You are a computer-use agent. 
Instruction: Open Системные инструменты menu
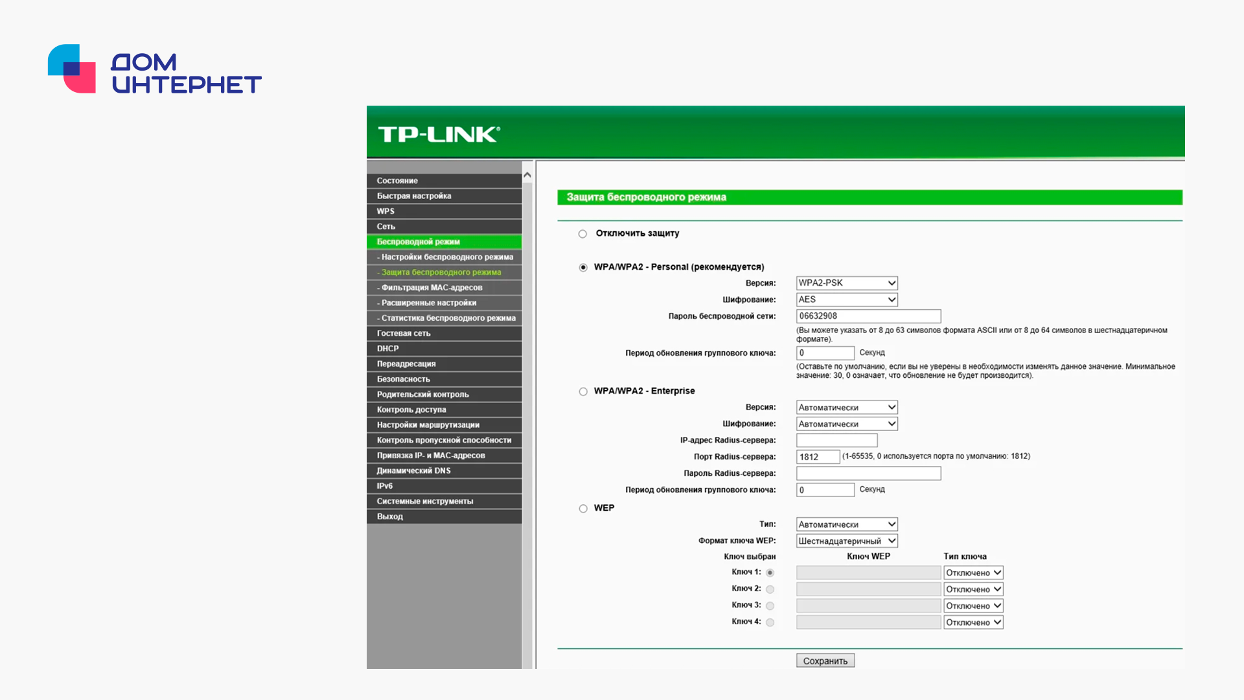tap(444, 501)
